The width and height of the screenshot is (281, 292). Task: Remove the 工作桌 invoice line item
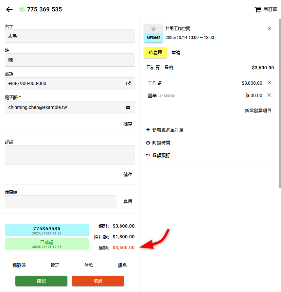269,83
